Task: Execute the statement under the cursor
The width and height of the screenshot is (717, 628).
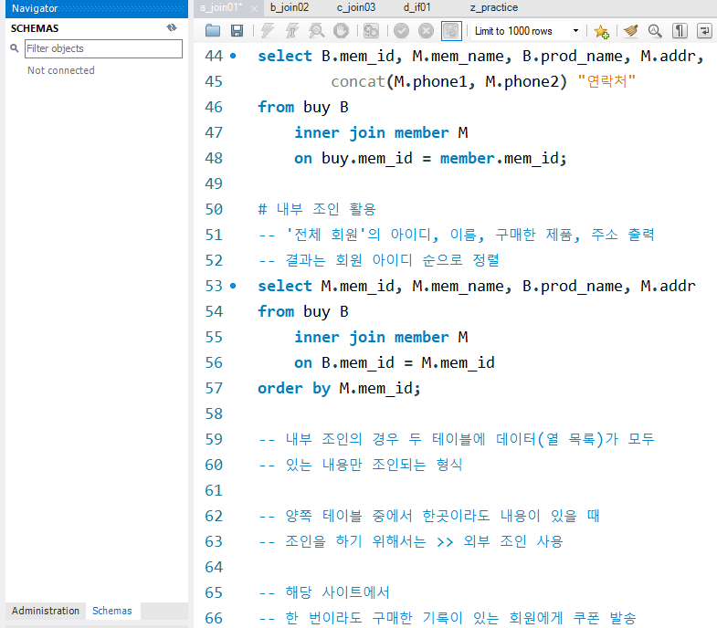Action: coord(291,31)
